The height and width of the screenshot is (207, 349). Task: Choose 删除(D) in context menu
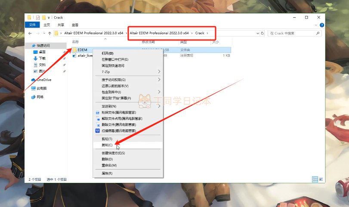(128, 159)
